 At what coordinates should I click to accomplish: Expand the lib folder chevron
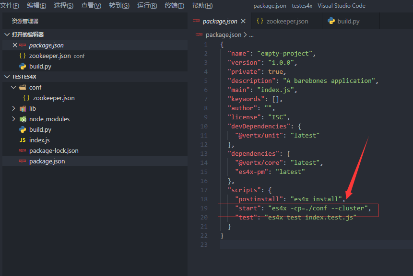point(13,108)
